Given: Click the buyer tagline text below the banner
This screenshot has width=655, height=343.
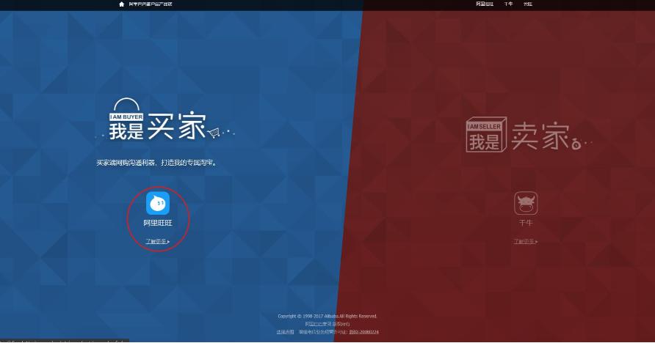Looking at the screenshot, I should pos(157,163).
